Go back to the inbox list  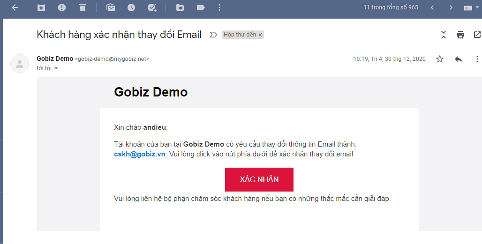(15, 7)
